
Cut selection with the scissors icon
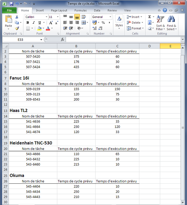(x=17, y=17)
